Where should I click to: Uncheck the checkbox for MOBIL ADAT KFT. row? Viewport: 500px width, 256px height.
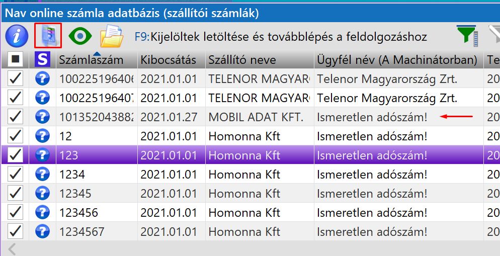pos(16,117)
